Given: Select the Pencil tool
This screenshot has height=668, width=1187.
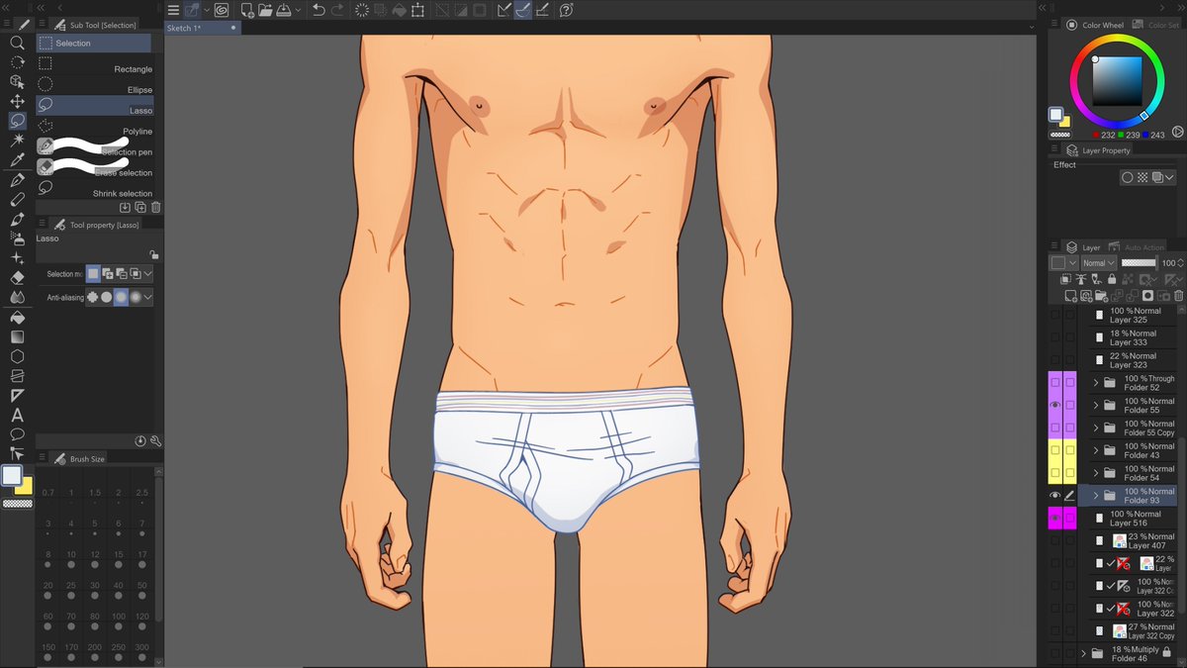Looking at the screenshot, I should pyautogui.click(x=17, y=200).
